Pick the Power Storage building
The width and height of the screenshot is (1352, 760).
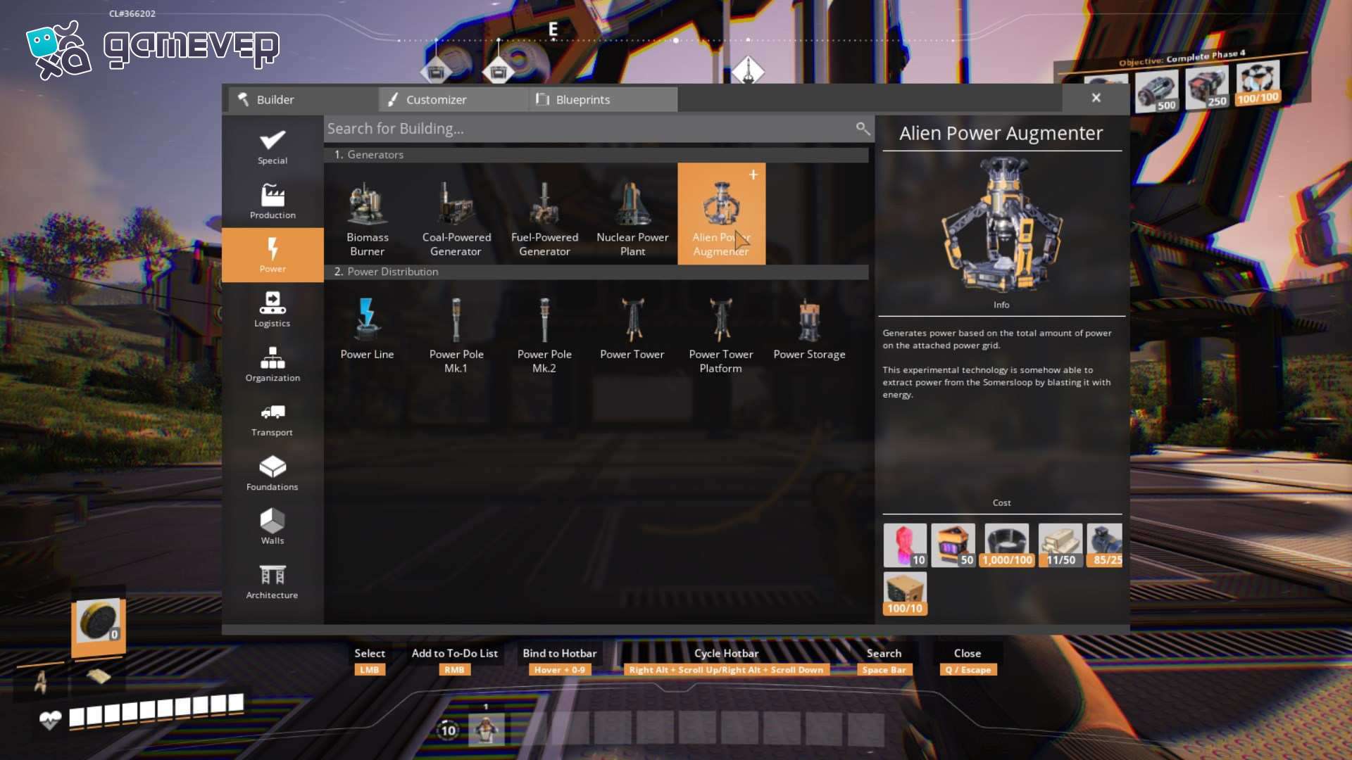809,331
